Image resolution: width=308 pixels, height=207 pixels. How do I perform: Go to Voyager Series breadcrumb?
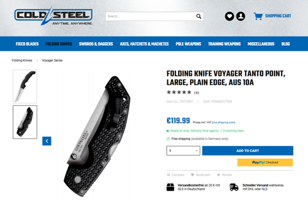click(52, 60)
